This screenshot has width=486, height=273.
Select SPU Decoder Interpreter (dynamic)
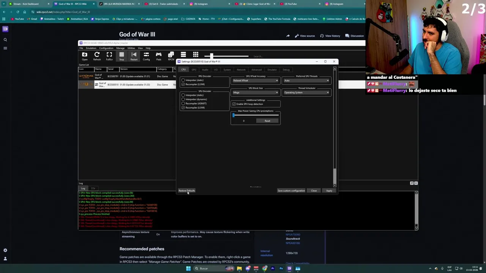point(194,99)
